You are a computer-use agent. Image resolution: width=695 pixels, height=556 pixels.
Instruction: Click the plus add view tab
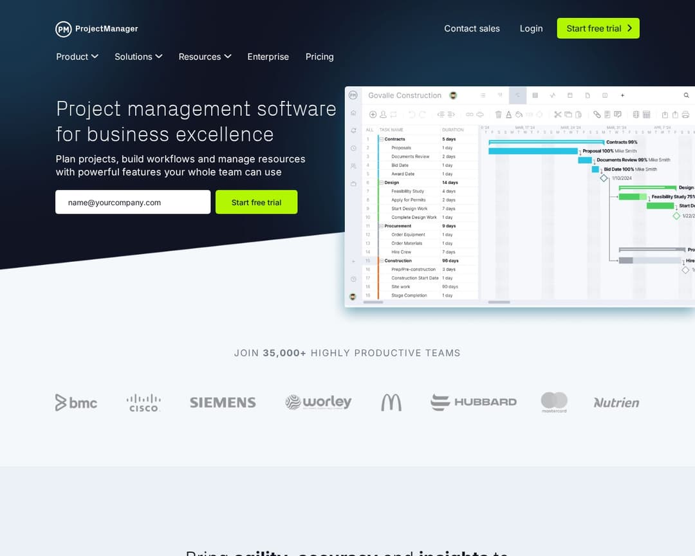click(x=622, y=95)
